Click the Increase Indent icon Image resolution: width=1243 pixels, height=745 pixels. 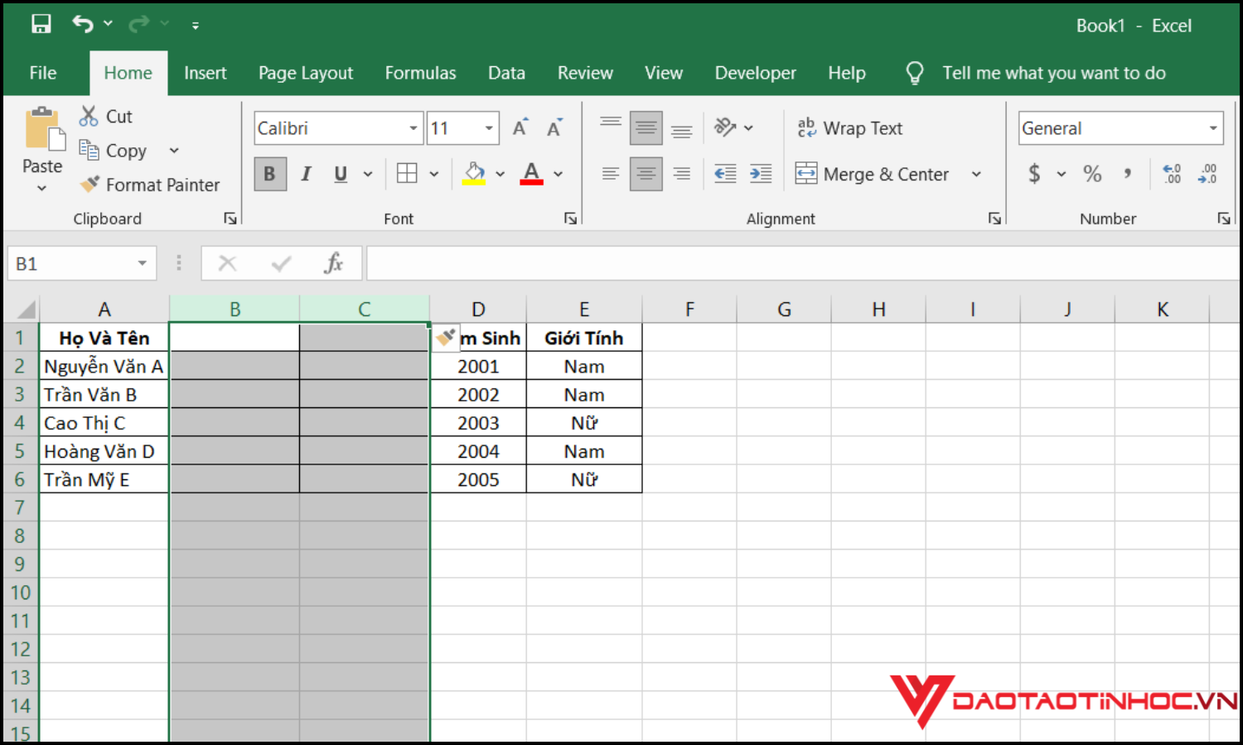(761, 173)
